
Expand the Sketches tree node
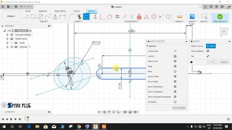click(7, 47)
